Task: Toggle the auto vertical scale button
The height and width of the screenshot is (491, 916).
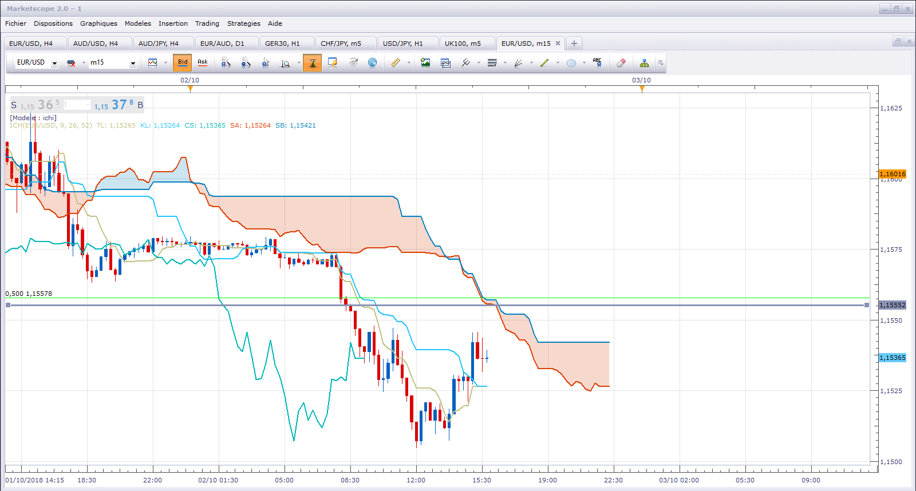Action: [313, 63]
